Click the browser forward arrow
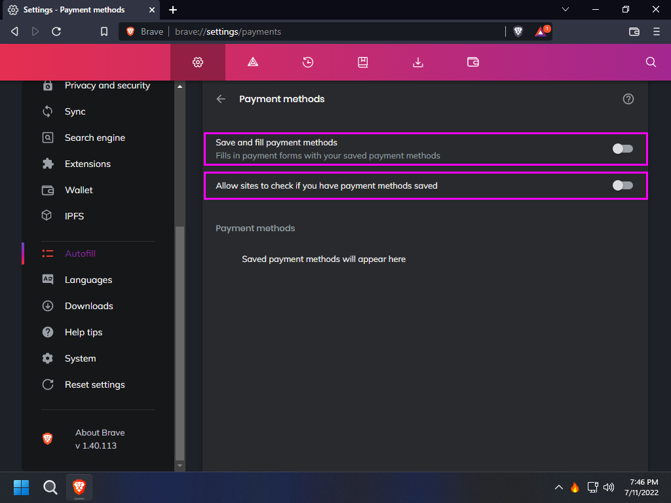This screenshot has width=671, height=503. (x=35, y=31)
